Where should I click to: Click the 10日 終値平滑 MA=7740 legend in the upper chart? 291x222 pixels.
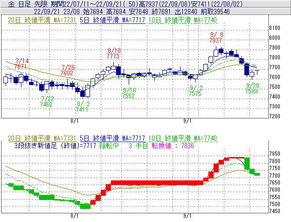pyautogui.click(x=183, y=20)
